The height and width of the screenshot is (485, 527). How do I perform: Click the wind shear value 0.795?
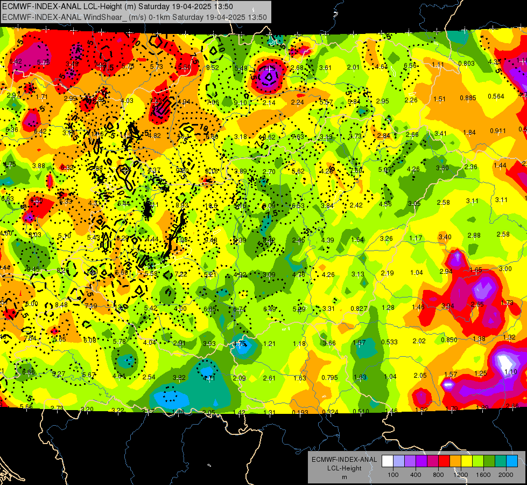click(x=329, y=377)
